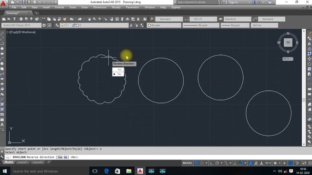Image resolution: width=312 pixels, height=175 pixels.
Task: Click the Plot printer icon
Action: pyautogui.click(x=21, y=19)
